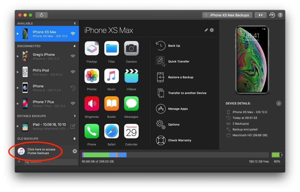
Task: Click the DISCONNECTED section header
Action: [29, 46]
